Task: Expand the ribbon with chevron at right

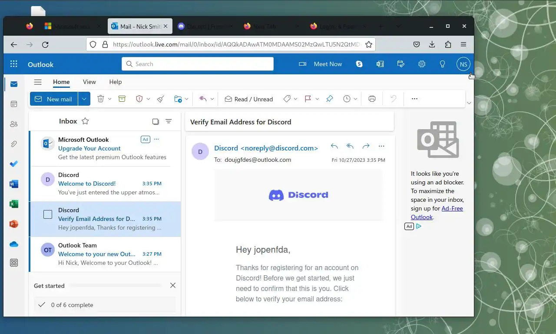Action: click(x=469, y=103)
